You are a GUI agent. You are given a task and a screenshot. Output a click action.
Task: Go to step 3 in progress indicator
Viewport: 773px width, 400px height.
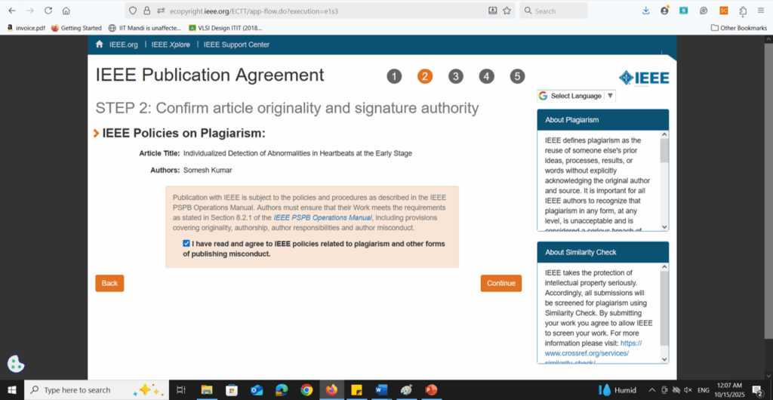(x=456, y=76)
